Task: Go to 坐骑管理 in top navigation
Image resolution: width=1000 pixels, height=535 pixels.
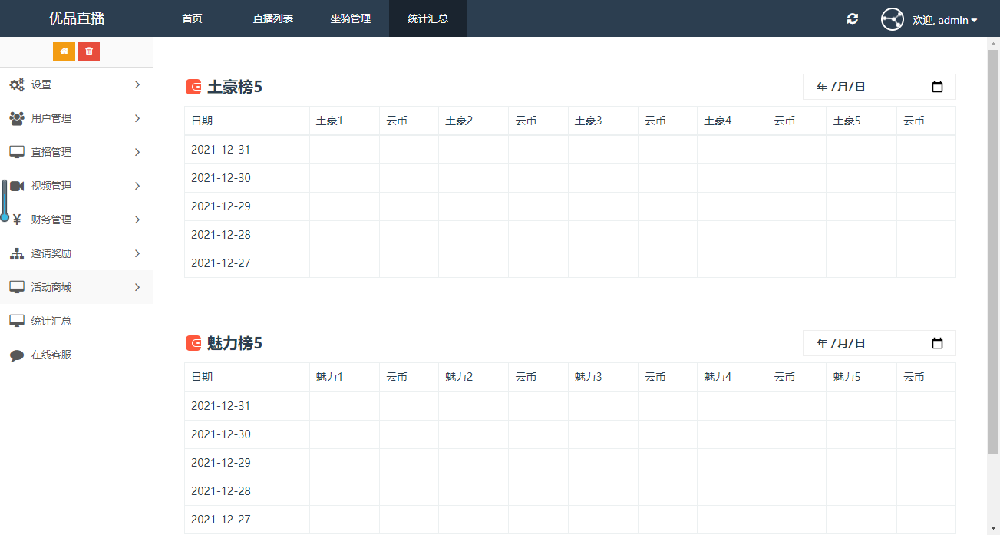Action: click(x=351, y=18)
